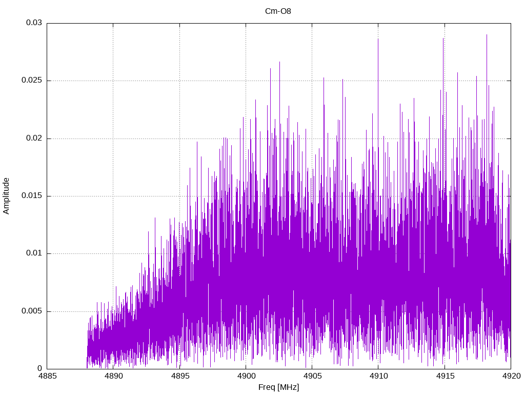Click the 4895 x-axis tick label
The width and height of the screenshot is (525, 394).
click(180, 376)
